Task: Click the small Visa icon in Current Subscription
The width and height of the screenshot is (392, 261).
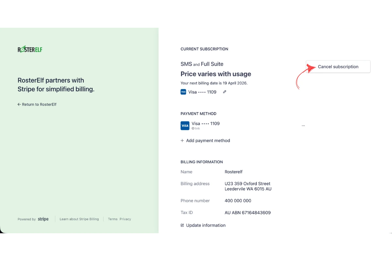Action: [183, 92]
